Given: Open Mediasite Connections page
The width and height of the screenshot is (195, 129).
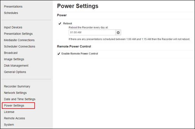Looking at the screenshot, I should 19,40.
